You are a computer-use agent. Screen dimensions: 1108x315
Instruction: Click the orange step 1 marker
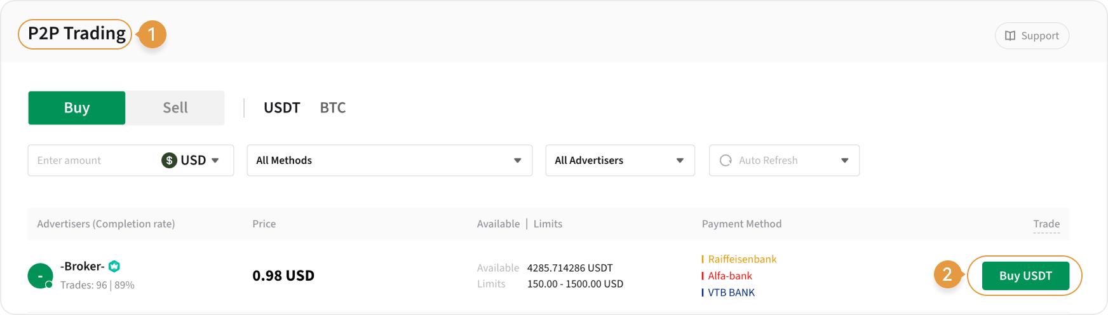pyautogui.click(x=152, y=34)
